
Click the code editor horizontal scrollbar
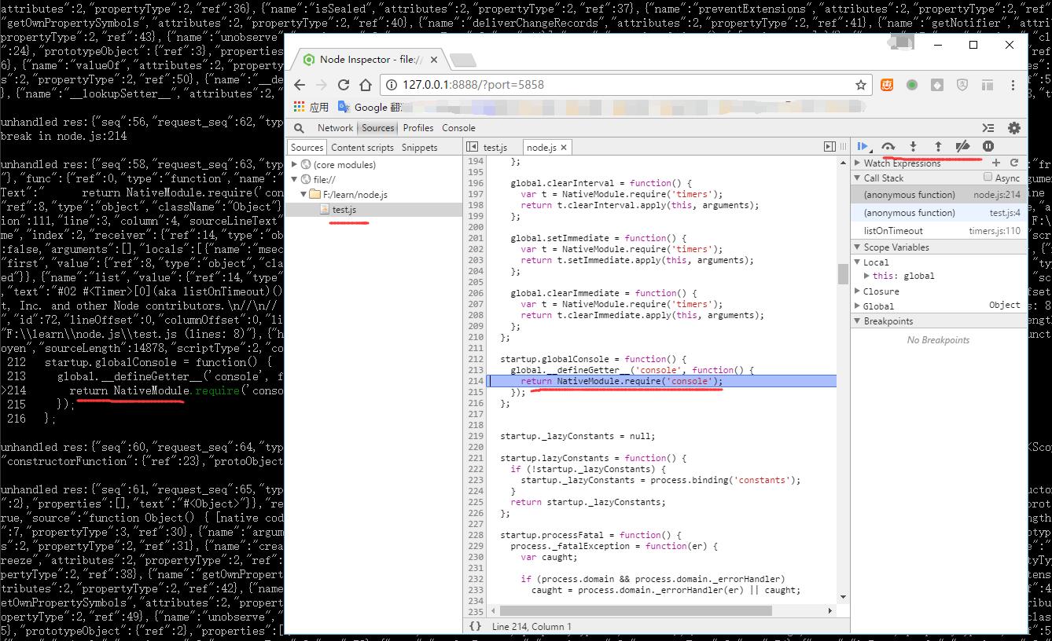click(x=635, y=610)
